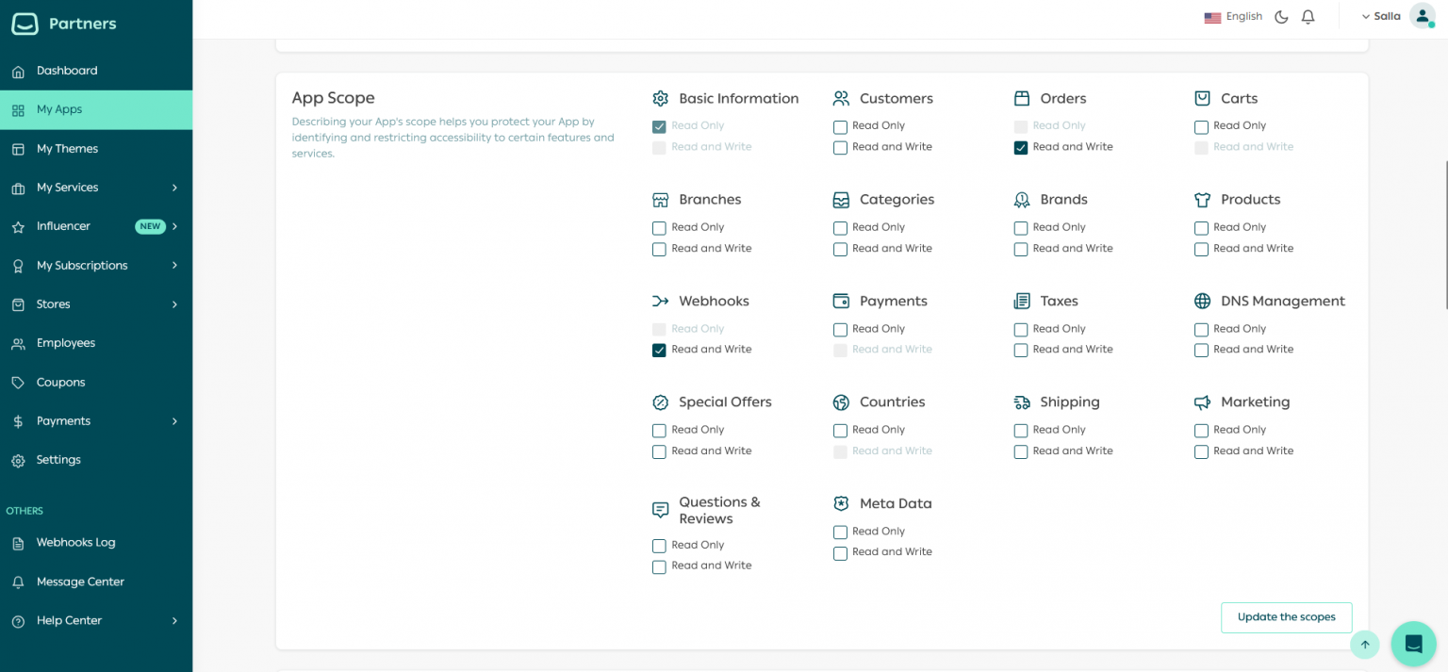The width and height of the screenshot is (1448, 672).
Task: Open the intercom chat widget
Action: click(x=1413, y=644)
